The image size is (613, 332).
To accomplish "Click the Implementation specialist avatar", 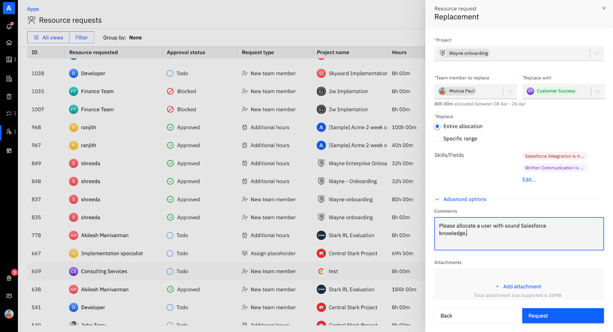I will pyautogui.click(x=74, y=253).
